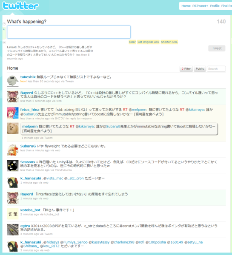This screenshot has height=255, width=232.
Task: Click the blue star beside the tweet box
Action: click(x=4, y=29)
